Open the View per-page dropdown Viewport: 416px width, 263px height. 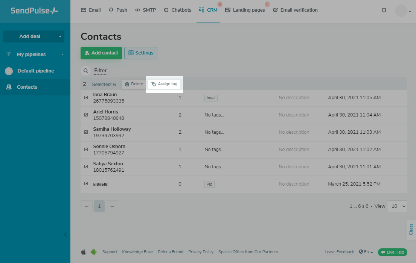click(397, 206)
